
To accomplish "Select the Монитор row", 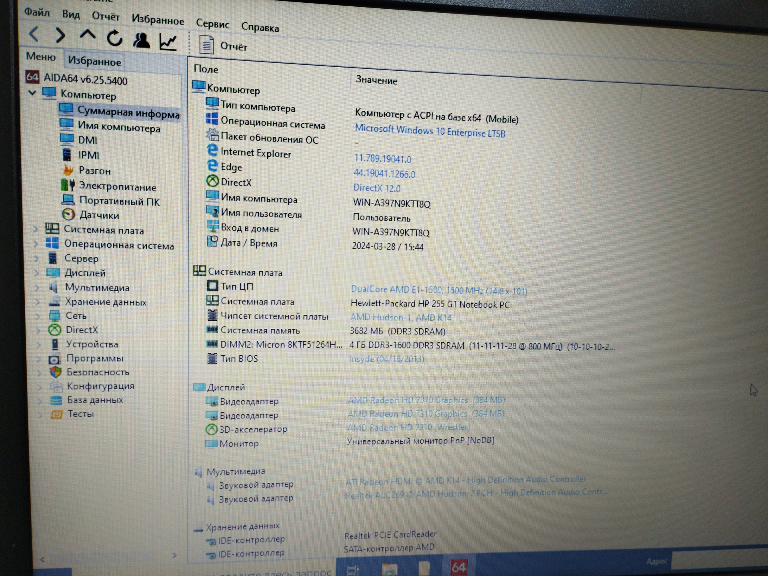I will [x=350, y=442].
